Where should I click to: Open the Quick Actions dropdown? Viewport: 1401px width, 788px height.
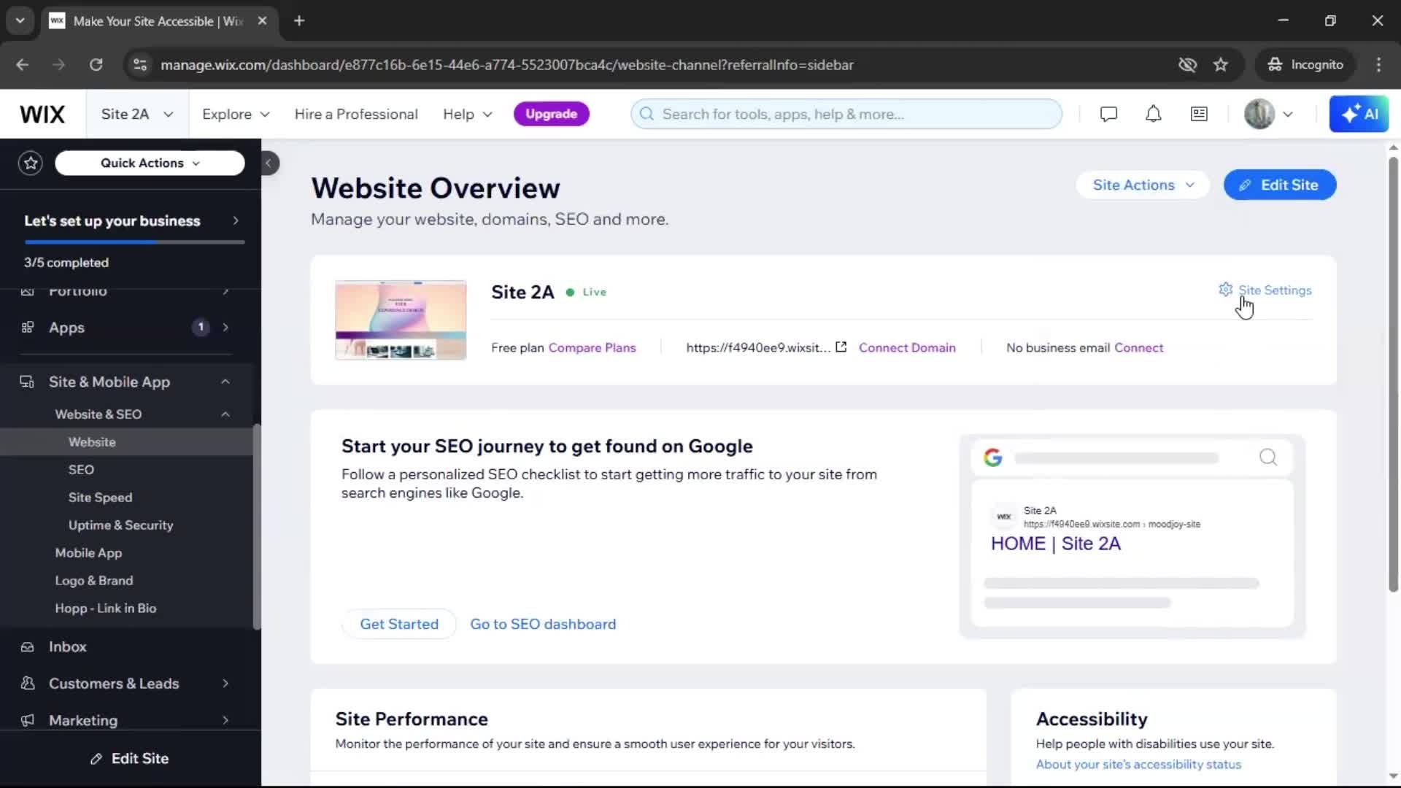[x=150, y=163]
